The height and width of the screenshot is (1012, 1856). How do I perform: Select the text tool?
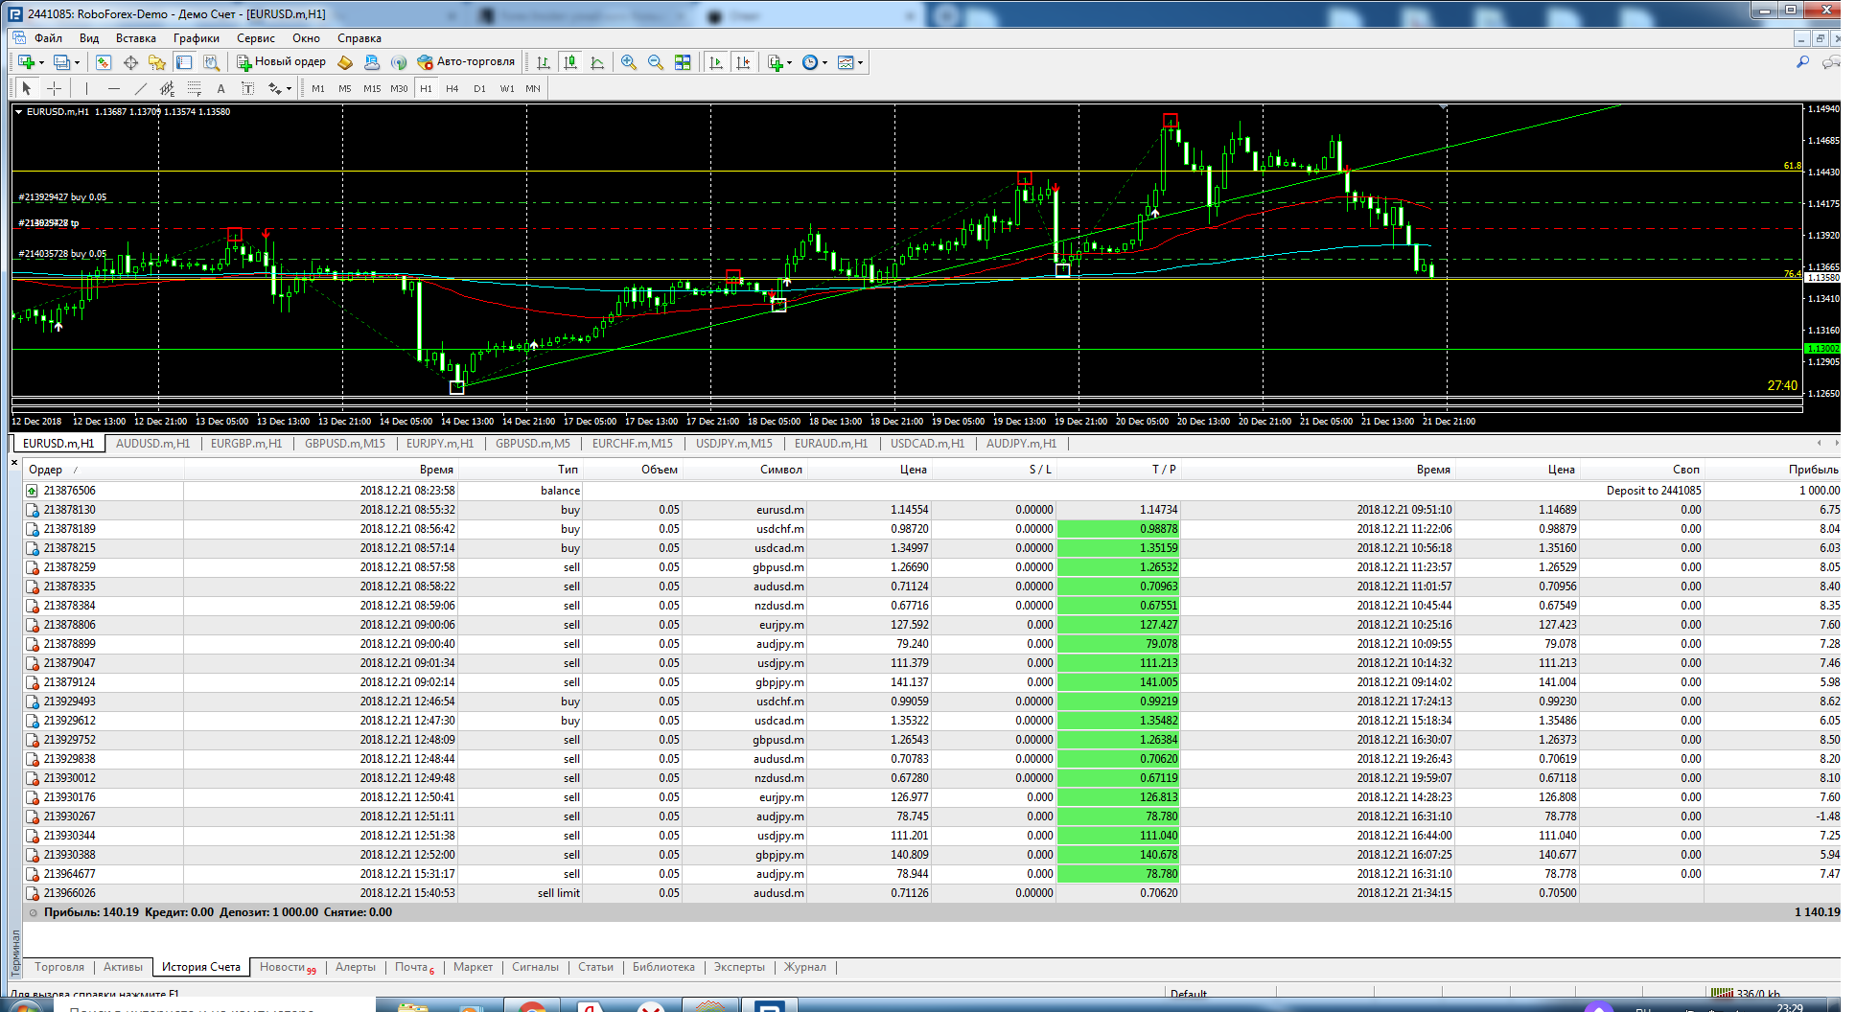click(220, 88)
